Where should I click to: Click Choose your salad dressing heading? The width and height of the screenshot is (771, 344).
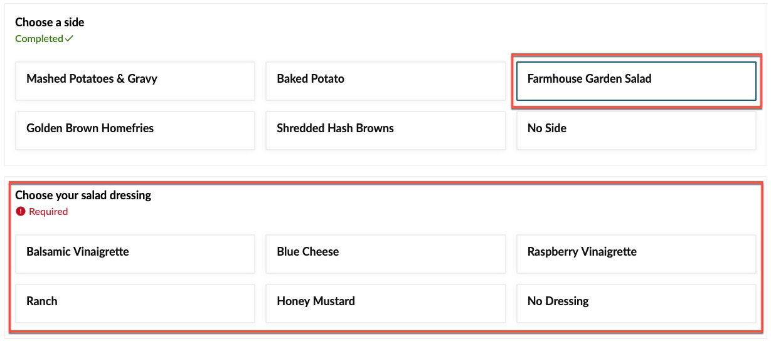tap(83, 195)
